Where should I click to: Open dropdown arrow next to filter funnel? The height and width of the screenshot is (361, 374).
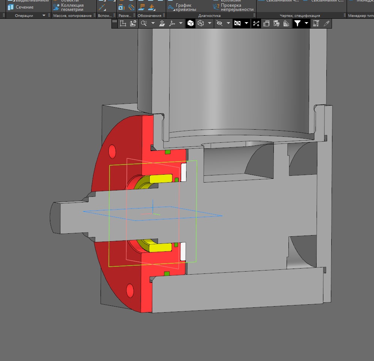pos(306,23)
